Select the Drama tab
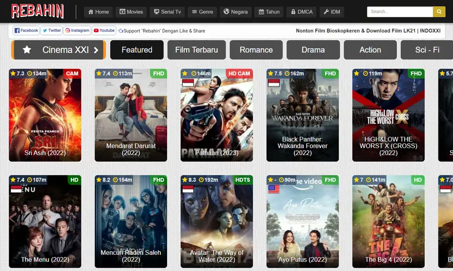453x271 pixels. click(313, 50)
